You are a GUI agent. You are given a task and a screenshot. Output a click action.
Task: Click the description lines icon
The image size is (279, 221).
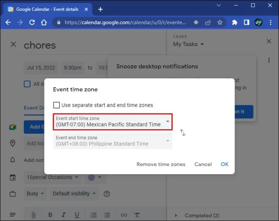13,215
